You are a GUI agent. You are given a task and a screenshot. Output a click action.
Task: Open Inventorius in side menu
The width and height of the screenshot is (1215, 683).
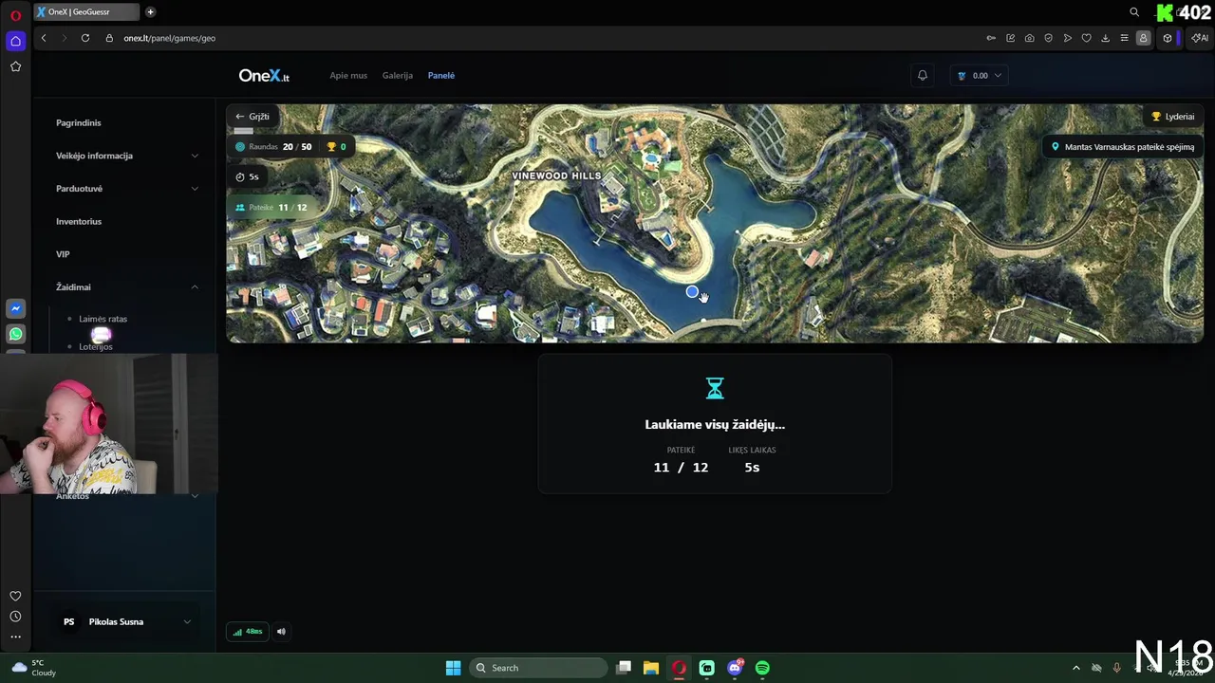[x=79, y=221]
